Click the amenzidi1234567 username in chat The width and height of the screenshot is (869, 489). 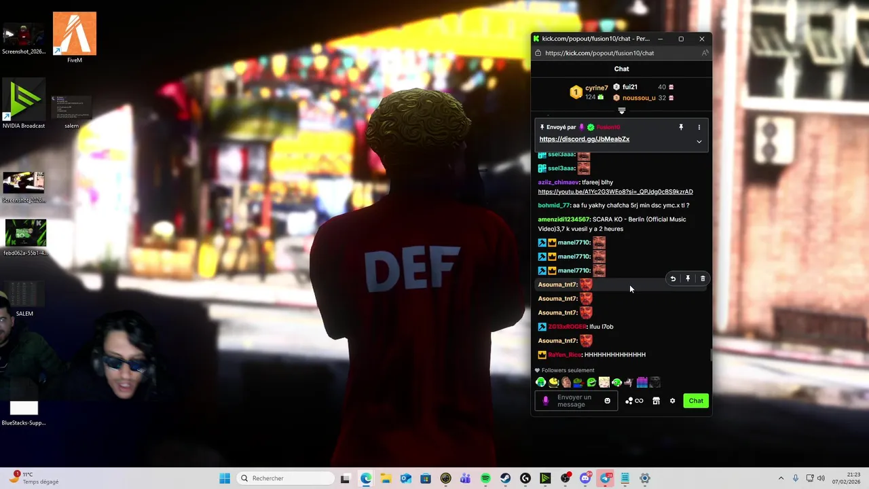(x=563, y=219)
